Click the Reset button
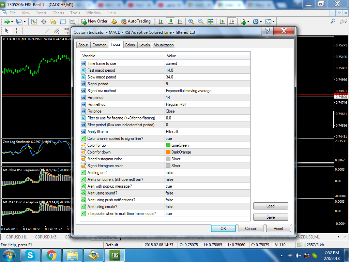Viewport: 349px width, 262px height. (278, 228)
